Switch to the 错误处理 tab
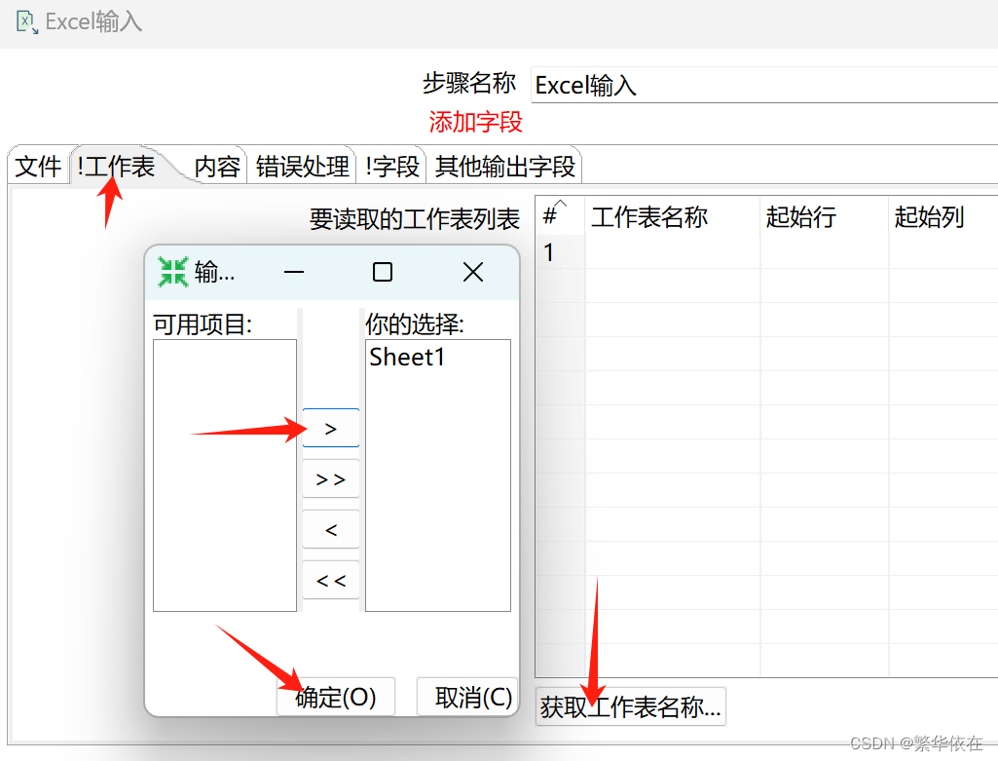This screenshot has height=761, width=998. pyautogui.click(x=303, y=167)
